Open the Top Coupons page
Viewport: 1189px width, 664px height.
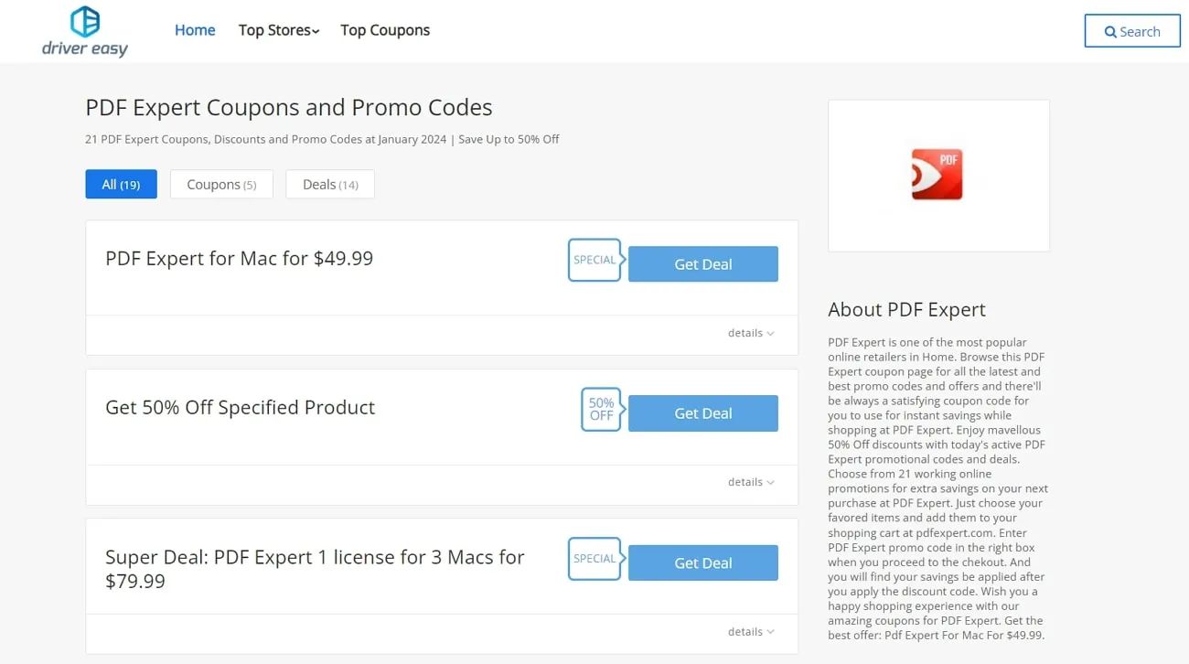click(384, 30)
